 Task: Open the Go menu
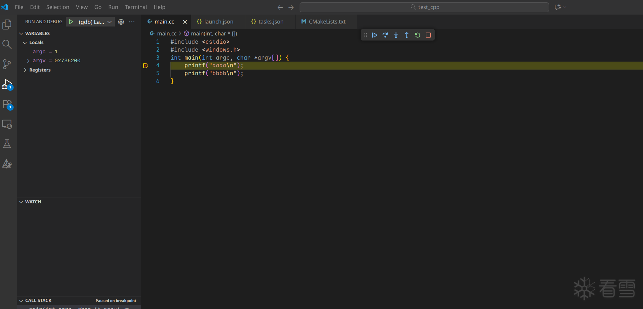pos(98,7)
